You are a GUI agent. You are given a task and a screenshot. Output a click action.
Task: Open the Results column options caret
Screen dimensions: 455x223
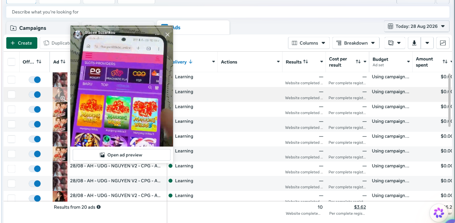pyautogui.click(x=321, y=62)
